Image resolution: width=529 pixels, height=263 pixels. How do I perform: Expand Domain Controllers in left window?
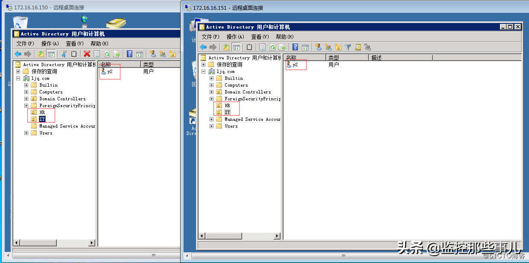pos(26,99)
